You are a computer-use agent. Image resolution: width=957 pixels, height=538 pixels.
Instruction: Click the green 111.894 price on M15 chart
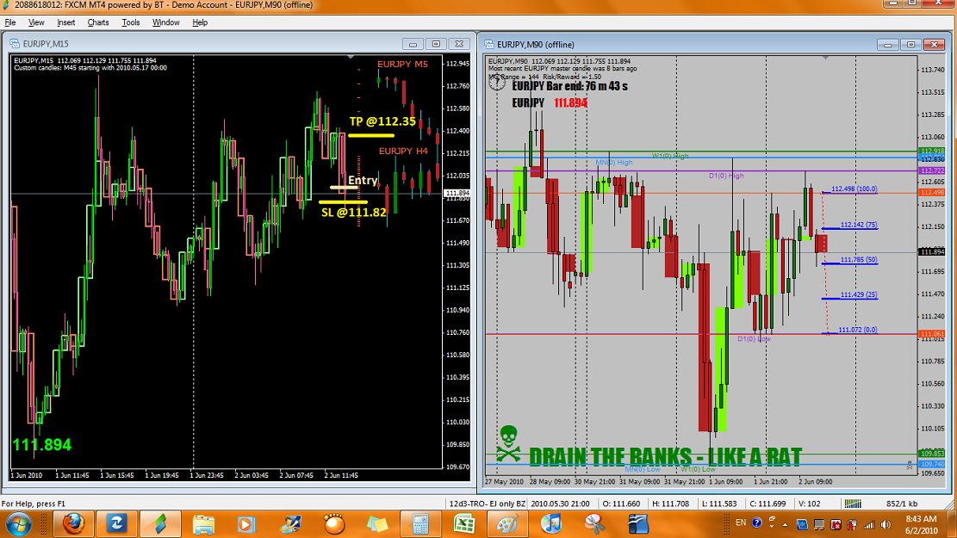coord(41,445)
